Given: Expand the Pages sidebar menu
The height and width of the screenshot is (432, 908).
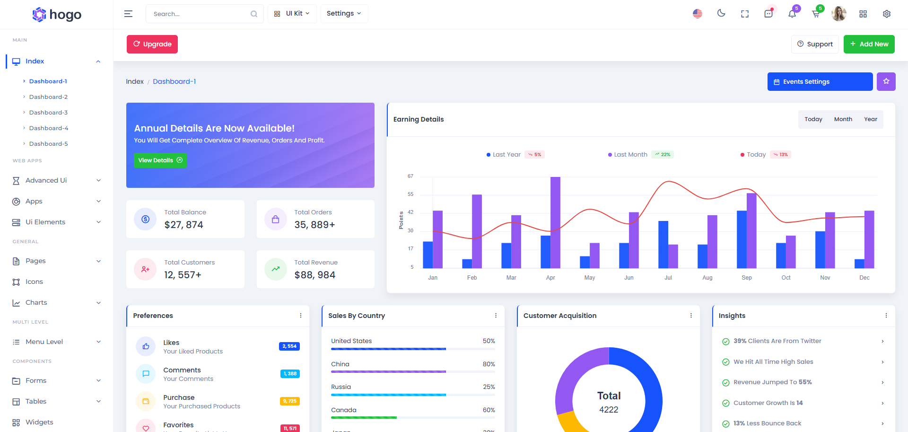Looking at the screenshot, I should click(x=57, y=261).
